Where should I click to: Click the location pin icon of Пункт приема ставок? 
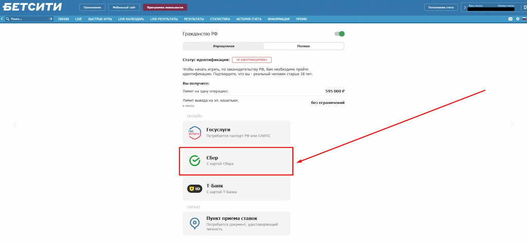click(x=194, y=223)
